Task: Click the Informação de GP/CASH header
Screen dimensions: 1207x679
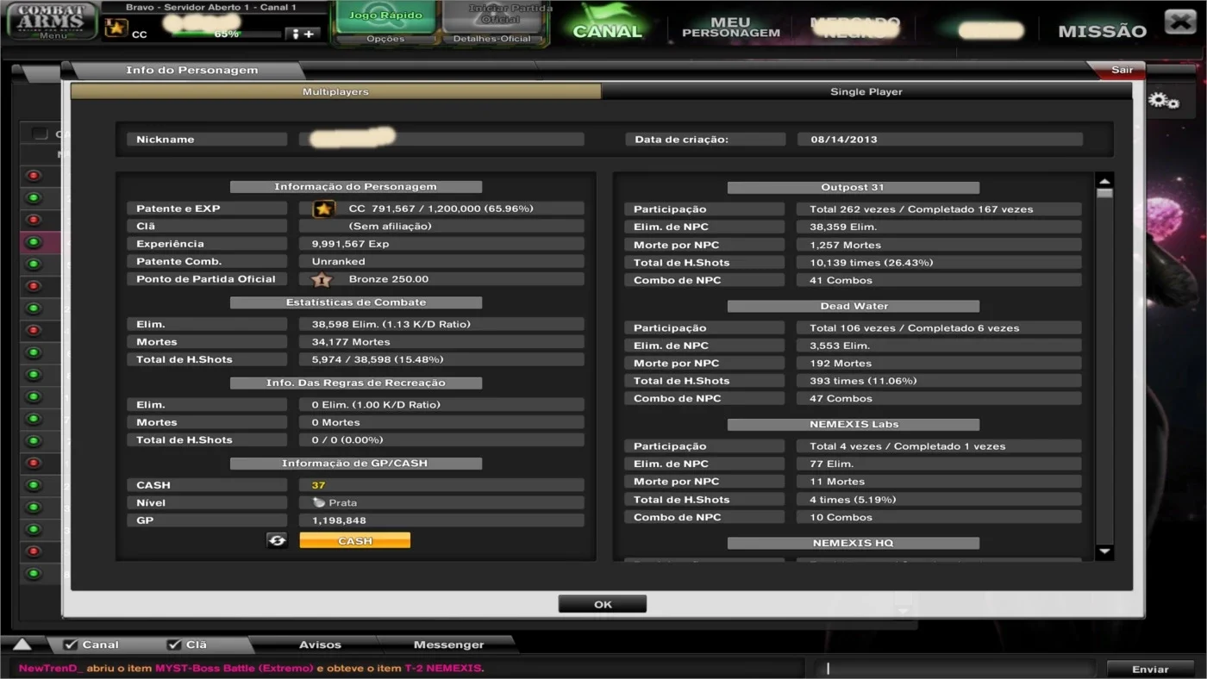Action: (355, 463)
